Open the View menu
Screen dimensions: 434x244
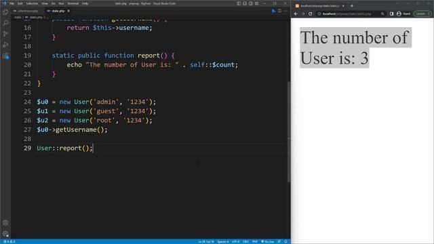pyautogui.click(x=45, y=3)
